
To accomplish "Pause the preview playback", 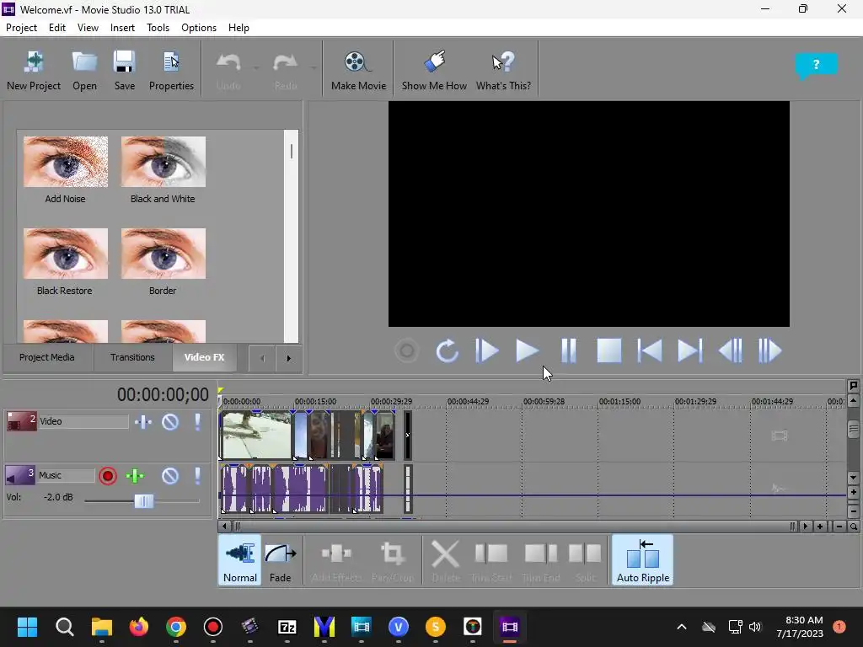I will point(569,351).
